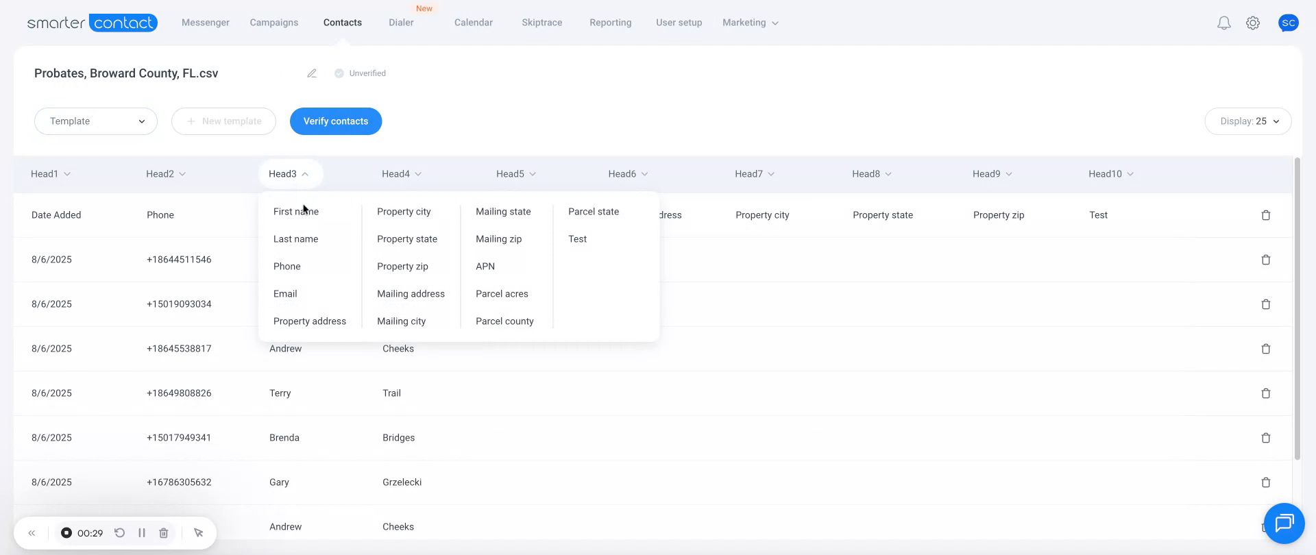Select Parcel acres option
The image size is (1316, 555).
[x=502, y=294]
